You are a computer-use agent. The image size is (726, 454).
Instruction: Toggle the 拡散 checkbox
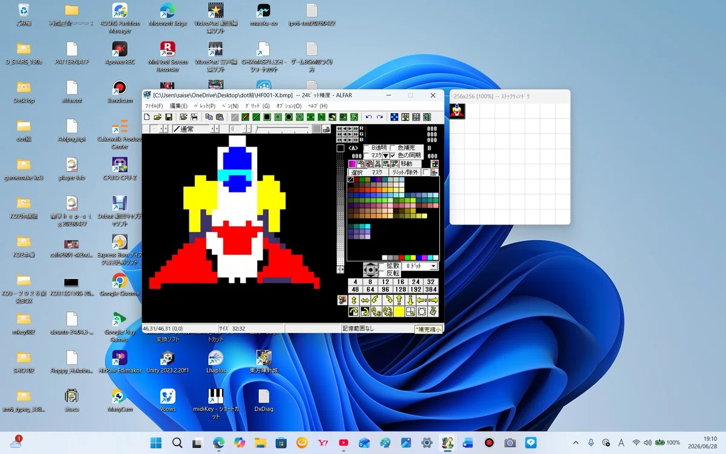(382, 266)
